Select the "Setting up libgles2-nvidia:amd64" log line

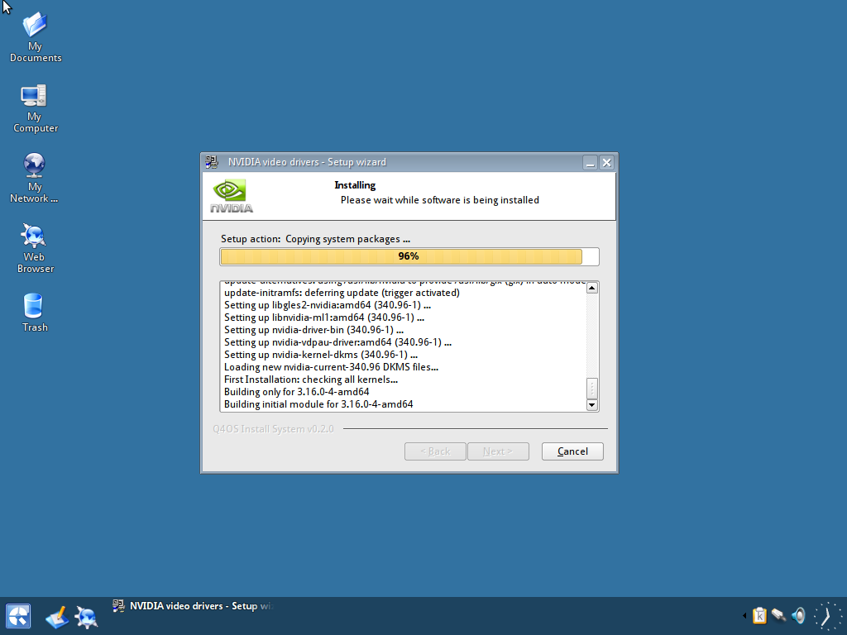pos(328,305)
